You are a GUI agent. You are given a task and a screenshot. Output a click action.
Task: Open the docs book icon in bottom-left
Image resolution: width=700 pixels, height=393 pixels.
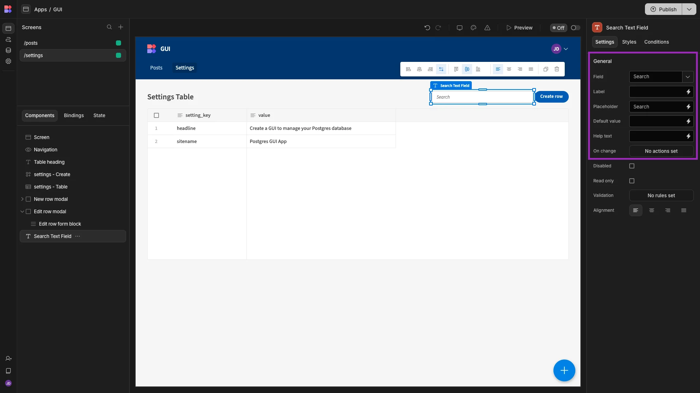point(8,371)
